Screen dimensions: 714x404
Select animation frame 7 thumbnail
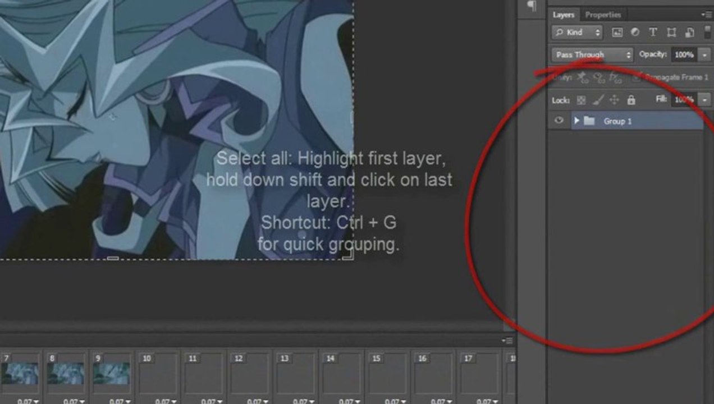click(x=20, y=373)
